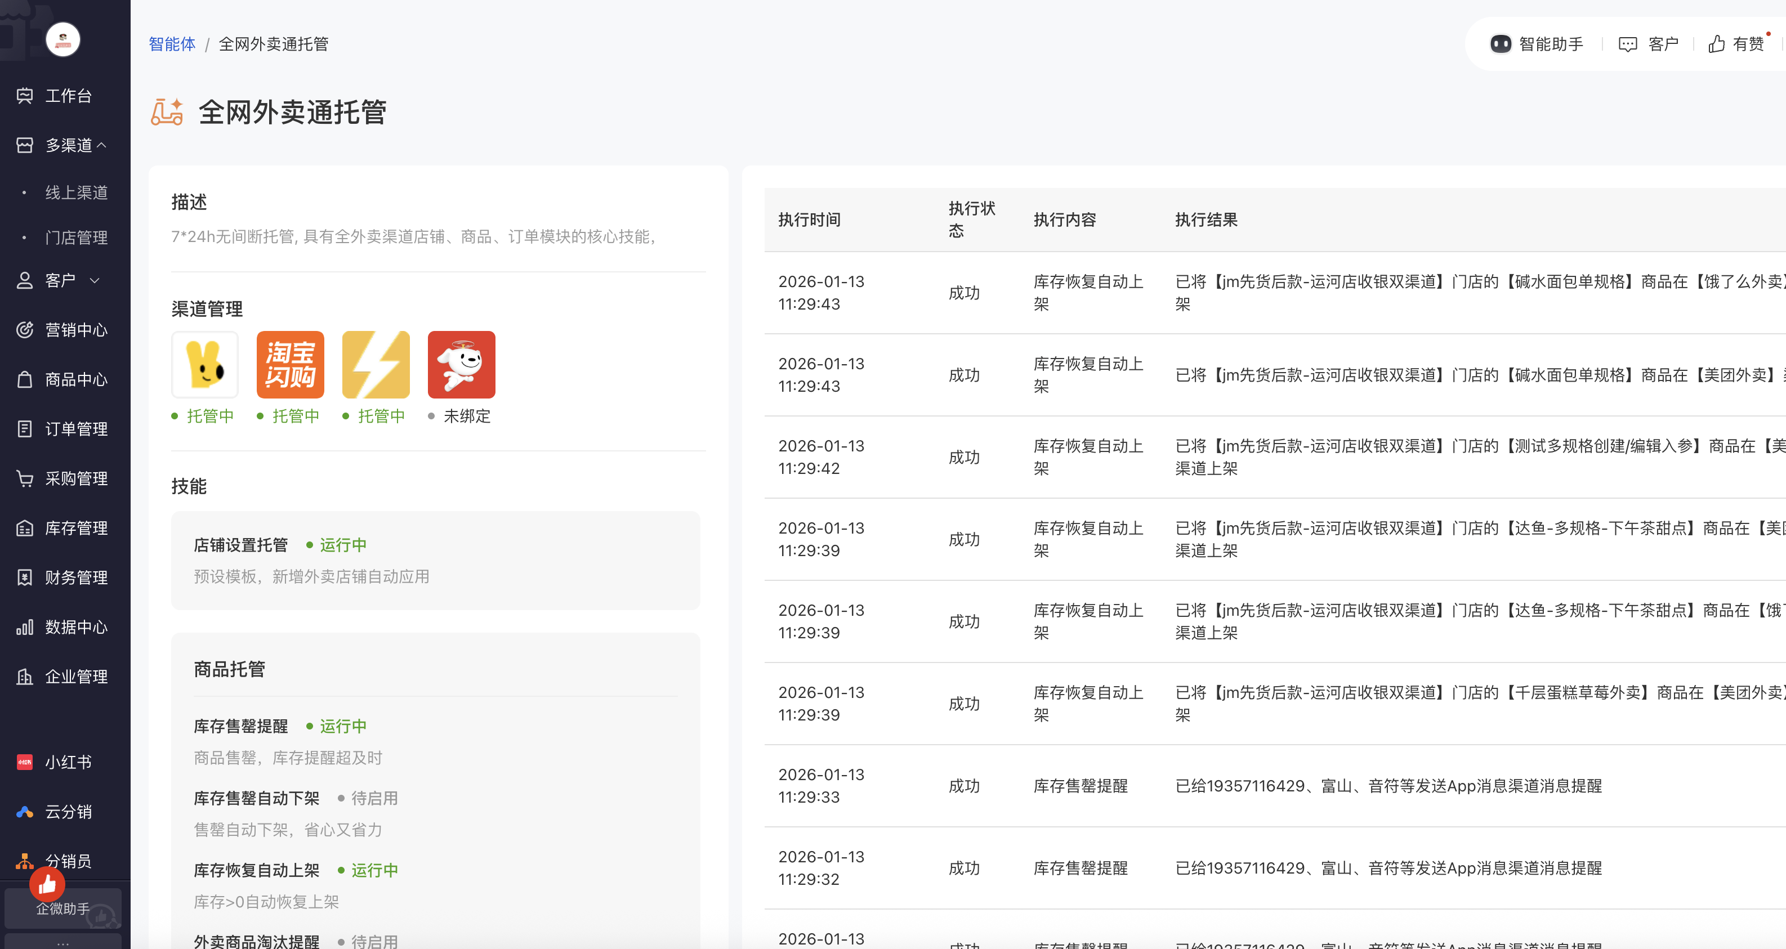Collapse the Multi-channel (多渠道) sidebar menu

68,145
